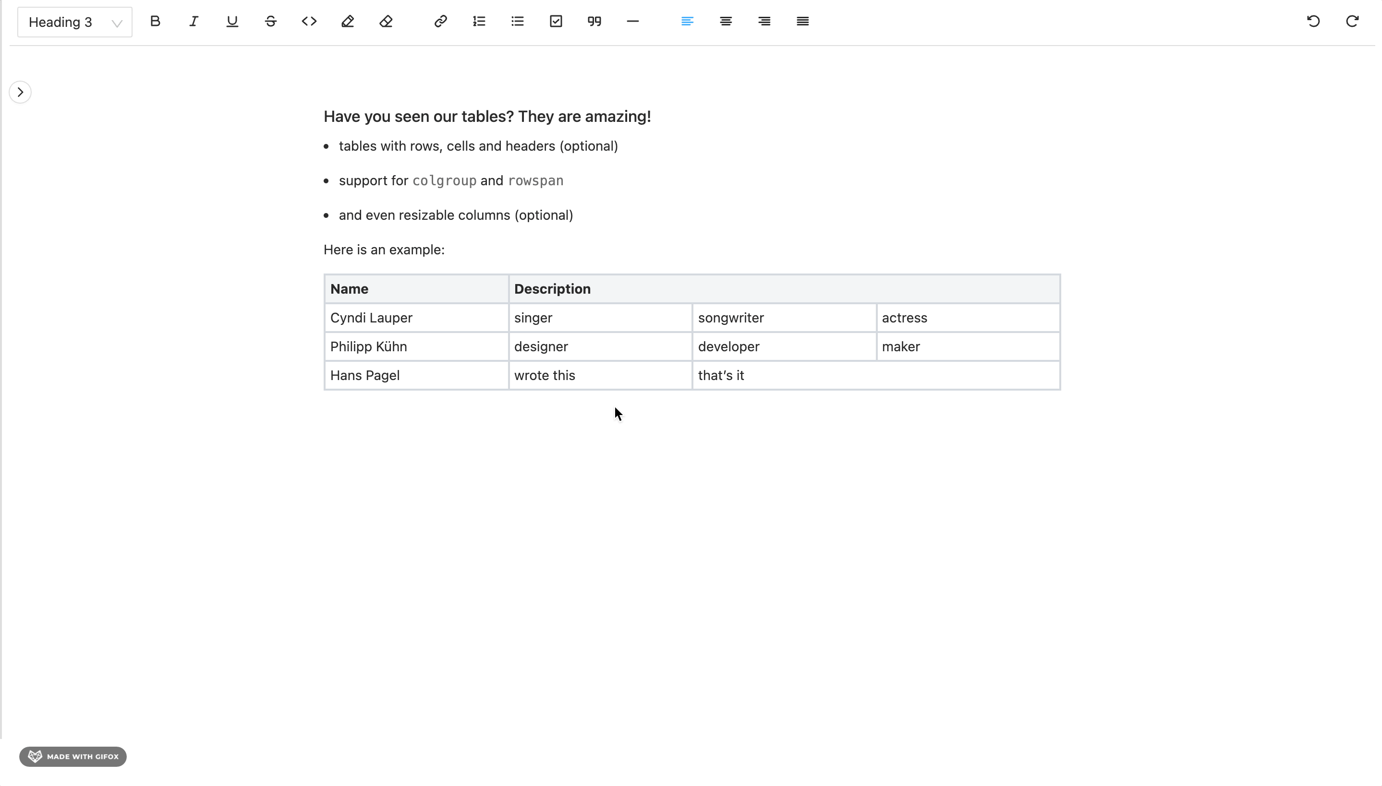
Task: Insert a task list with checkboxes
Action: [555, 22]
